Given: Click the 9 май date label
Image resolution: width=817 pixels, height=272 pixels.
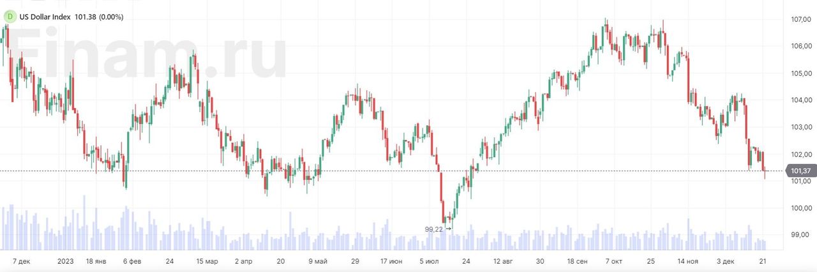Looking at the screenshot, I should click(318, 262).
